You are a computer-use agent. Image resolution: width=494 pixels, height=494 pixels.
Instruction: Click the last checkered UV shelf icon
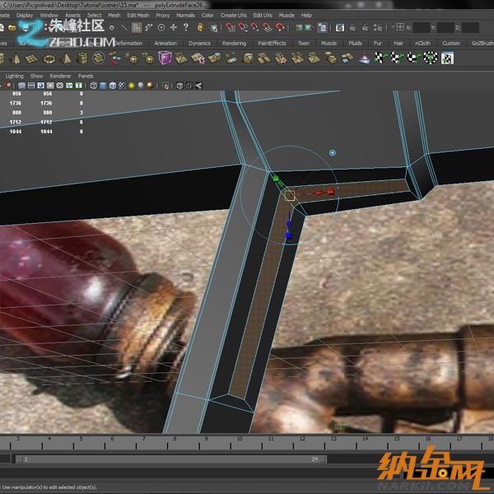click(447, 58)
